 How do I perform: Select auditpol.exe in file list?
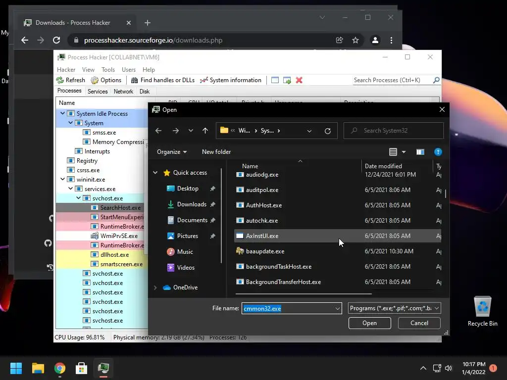(x=337, y=190)
